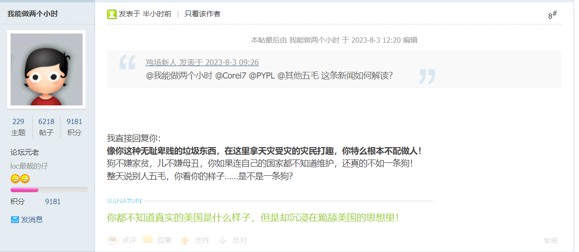
Task: Click the 发消息 send message link
Action: pyautogui.click(x=32, y=219)
